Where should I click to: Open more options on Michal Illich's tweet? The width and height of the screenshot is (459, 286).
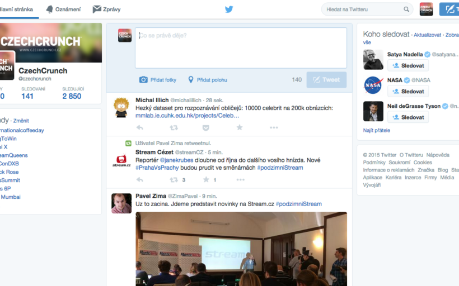click(274, 127)
